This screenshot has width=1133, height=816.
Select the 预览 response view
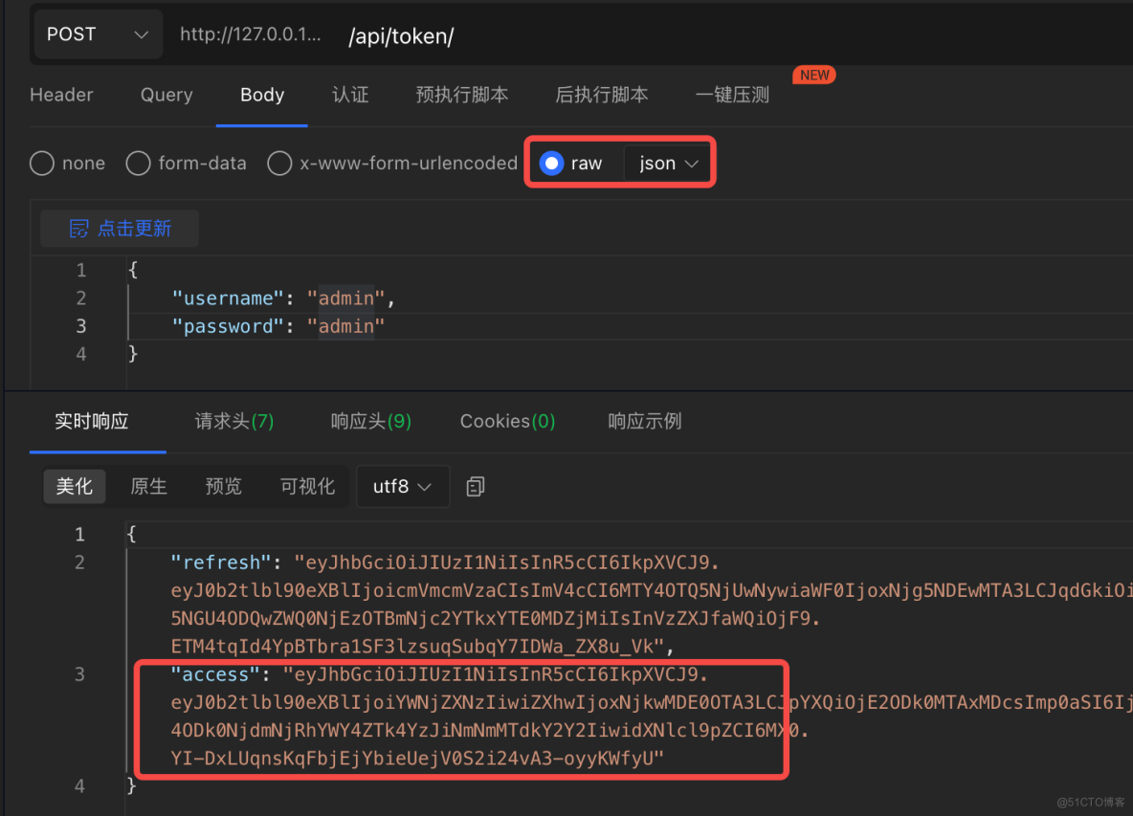click(223, 486)
